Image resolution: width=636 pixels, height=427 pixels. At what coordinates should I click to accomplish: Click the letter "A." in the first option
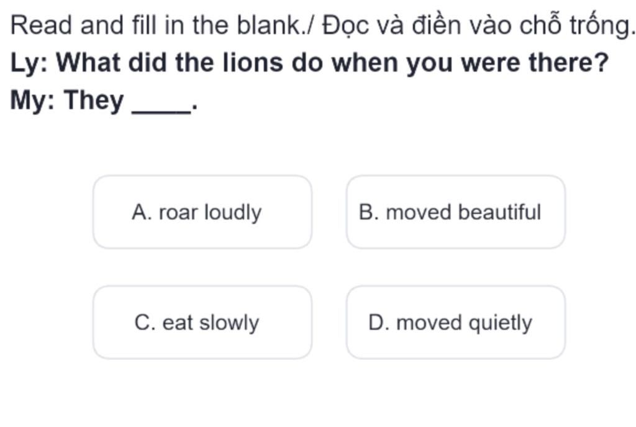point(142,212)
